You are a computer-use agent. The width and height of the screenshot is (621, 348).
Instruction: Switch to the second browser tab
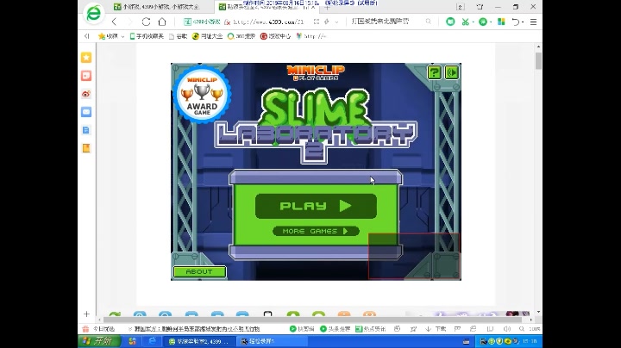pyautogui.click(x=263, y=6)
